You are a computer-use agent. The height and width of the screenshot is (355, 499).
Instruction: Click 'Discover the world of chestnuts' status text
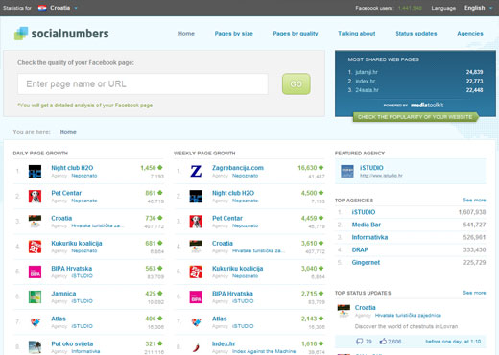point(406,326)
